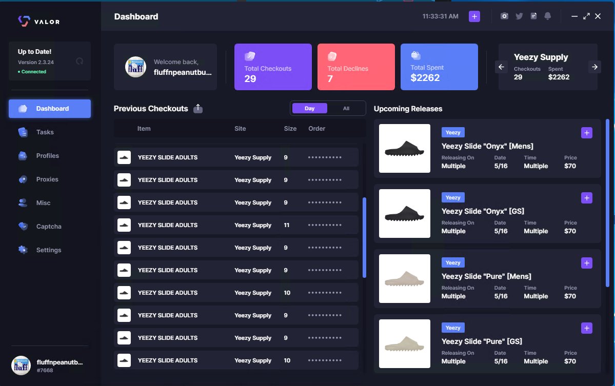Open the Yeezy Slide Pure [GS] thumbnail
Image resolution: width=615 pixels, height=386 pixels.
pos(404,343)
